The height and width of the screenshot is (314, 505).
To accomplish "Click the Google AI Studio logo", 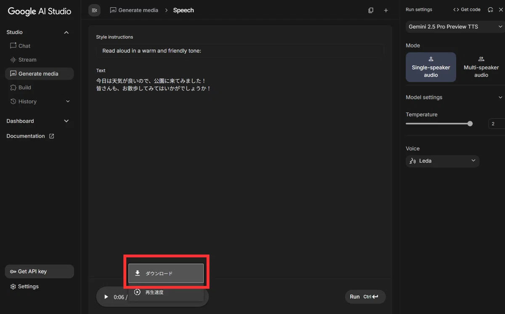I will tap(40, 11).
